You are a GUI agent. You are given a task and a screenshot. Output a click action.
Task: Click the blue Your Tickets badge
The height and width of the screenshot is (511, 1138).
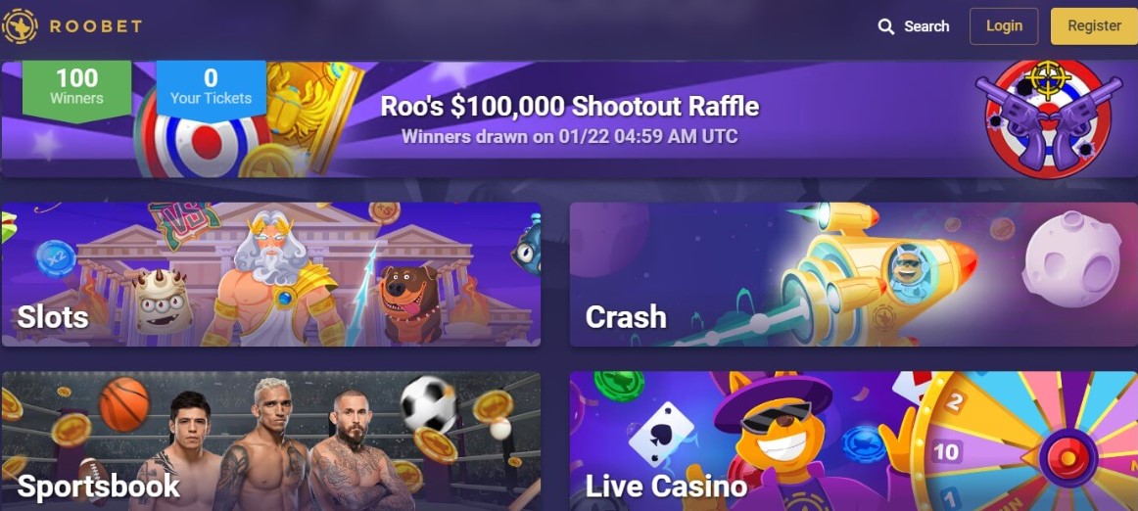click(211, 88)
